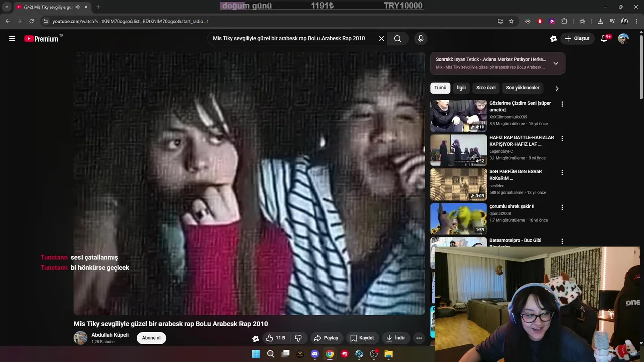The image size is (644, 362).
Task: Open SeN PaRFüM BeN ESRaR thumbnail
Action: click(458, 184)
